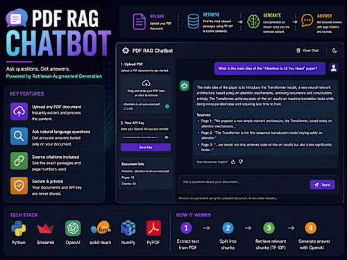Click the green bot avatar icon
The height and width of the screenshot is (260, 347).
pyautogui.click(x=185, y=86)
